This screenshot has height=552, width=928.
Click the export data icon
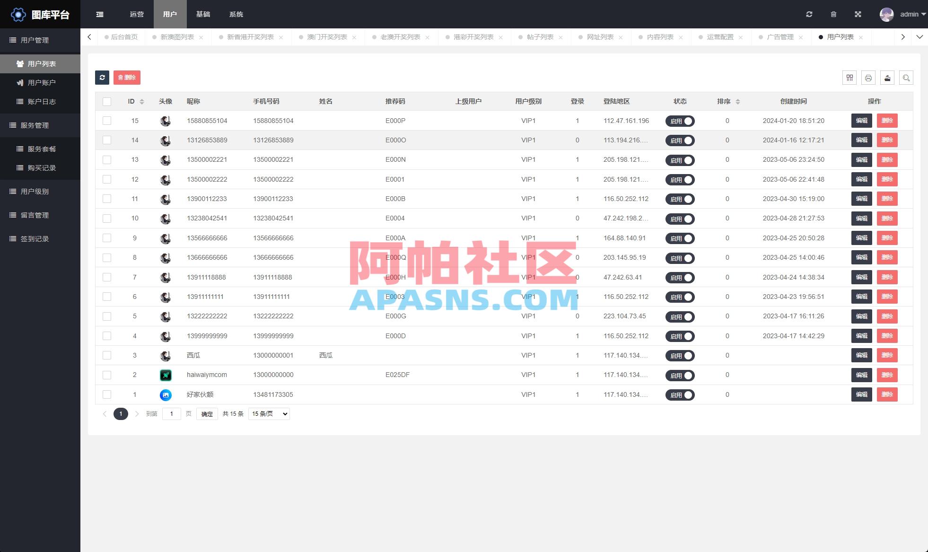point(887,78)
